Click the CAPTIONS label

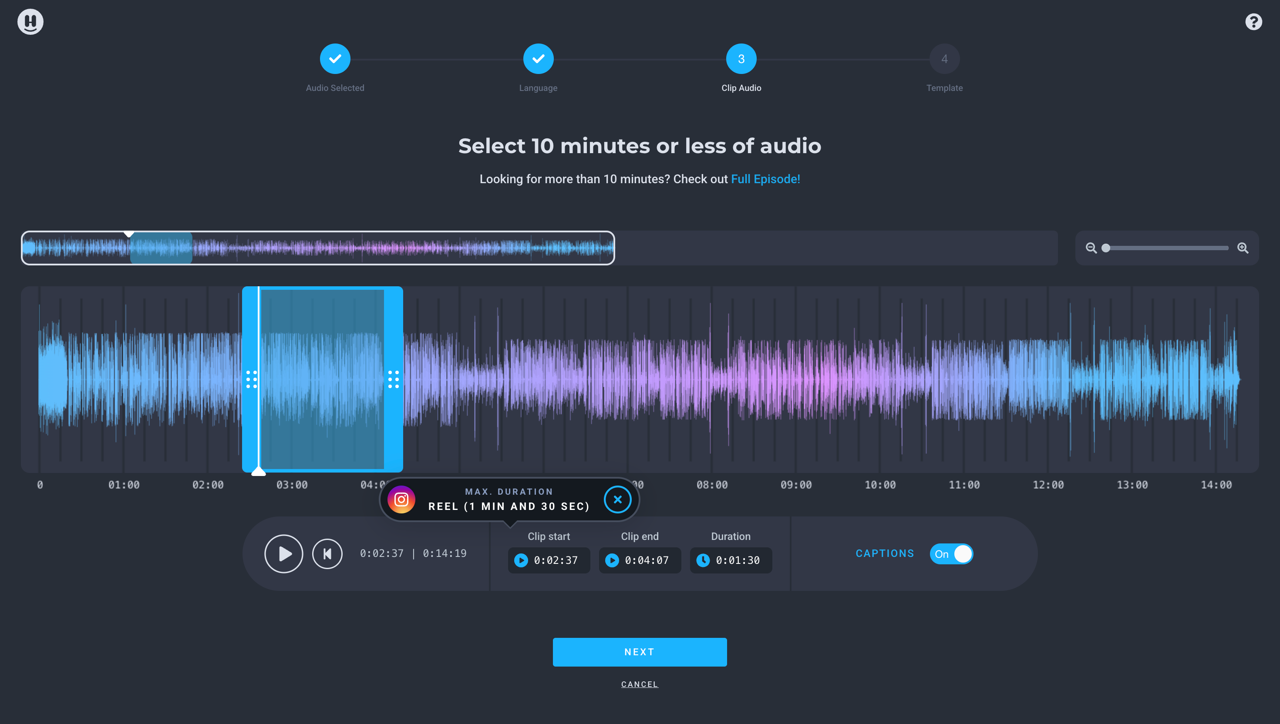pos(885,553)
